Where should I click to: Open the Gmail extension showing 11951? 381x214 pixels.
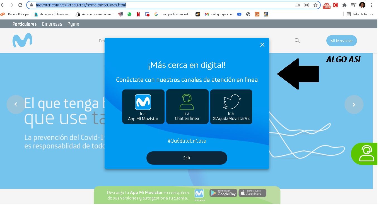tap(326, 5)
